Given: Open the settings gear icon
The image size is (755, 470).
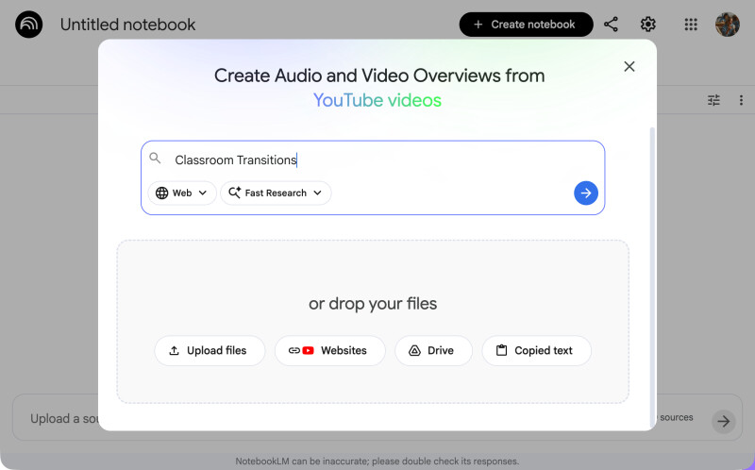Looking at the screenshot, I should [x=648, y=25].
